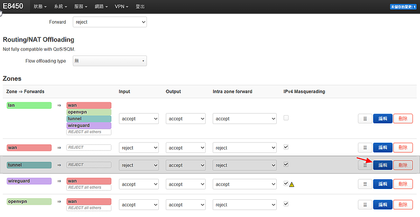Open the VPN menu
420x217 pixels.
point(122,6)
